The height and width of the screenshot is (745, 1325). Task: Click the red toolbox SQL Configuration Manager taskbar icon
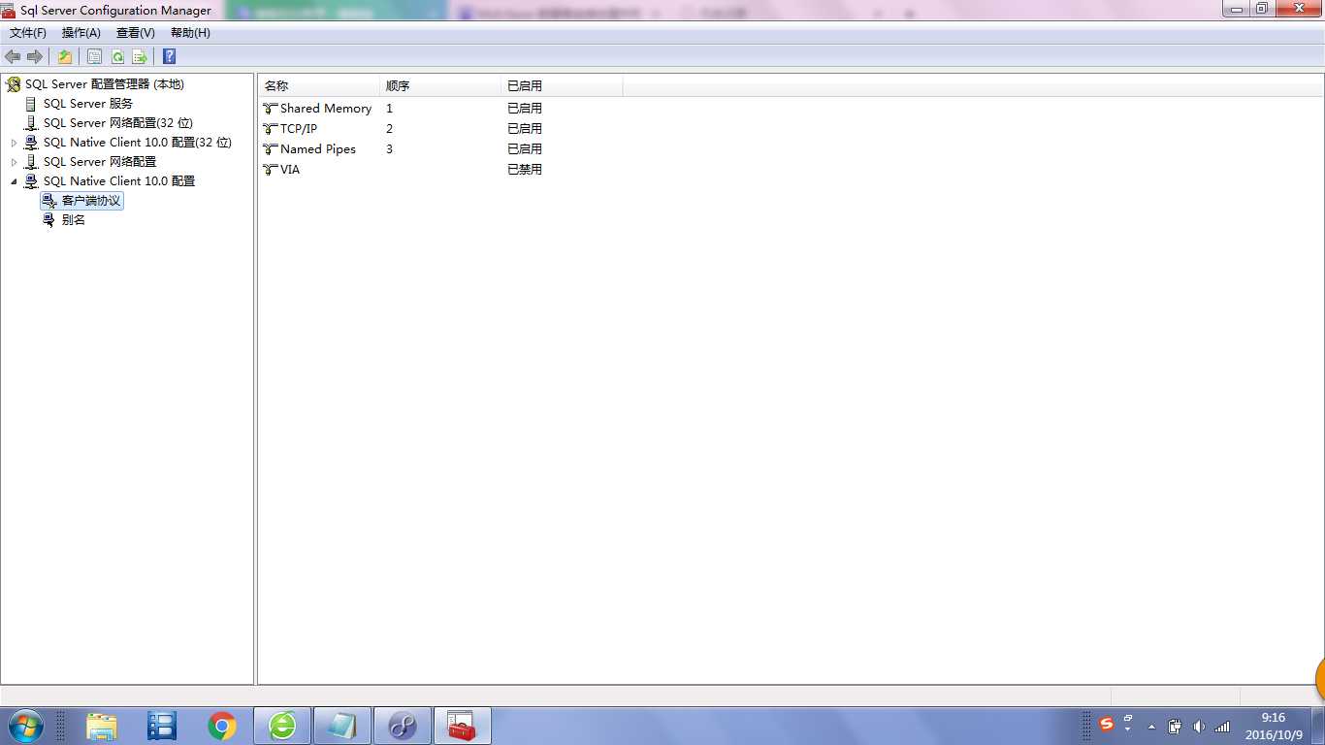click(x=463, y=726)
